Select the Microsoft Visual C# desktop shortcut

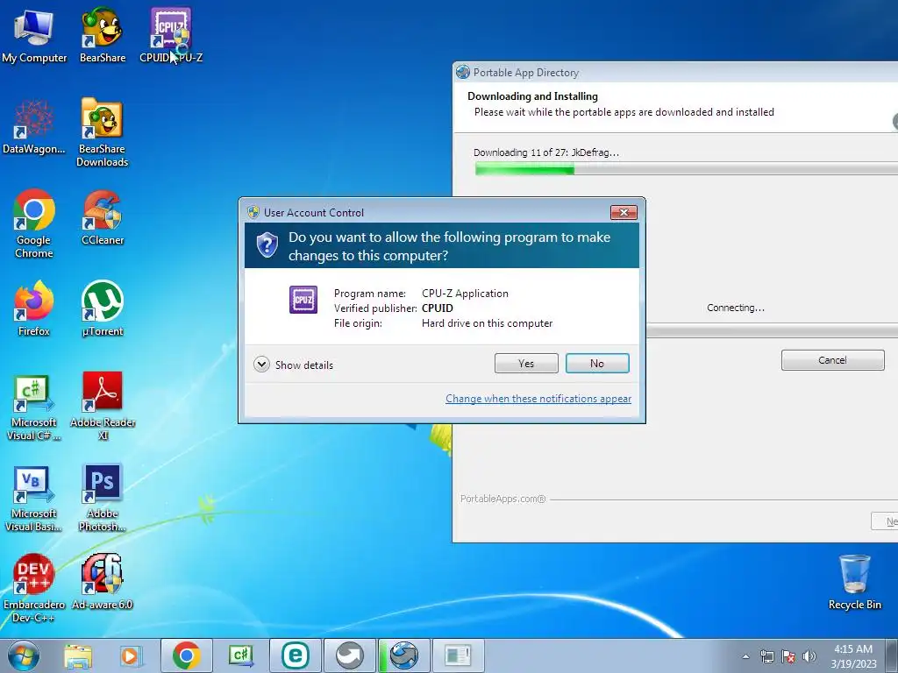(34, 407)
